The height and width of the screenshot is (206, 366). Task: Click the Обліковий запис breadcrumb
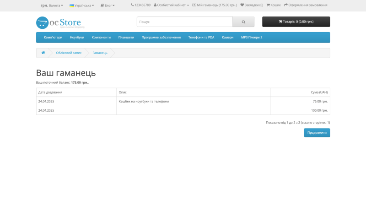pos(69,53)
